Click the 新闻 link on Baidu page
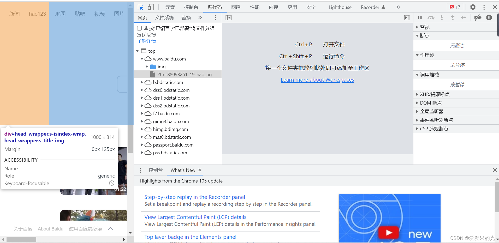 [x=15, y=14]
